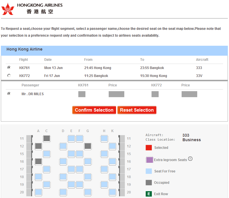Select seat 11H on the seat map
Screen dimensions: 229x198
click(104, 139)
